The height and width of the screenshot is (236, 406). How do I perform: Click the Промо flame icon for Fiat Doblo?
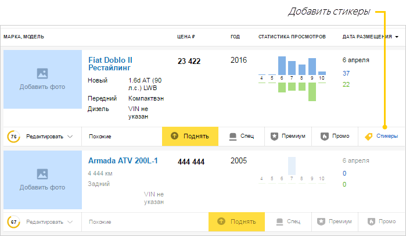click(x=324, y=136)
